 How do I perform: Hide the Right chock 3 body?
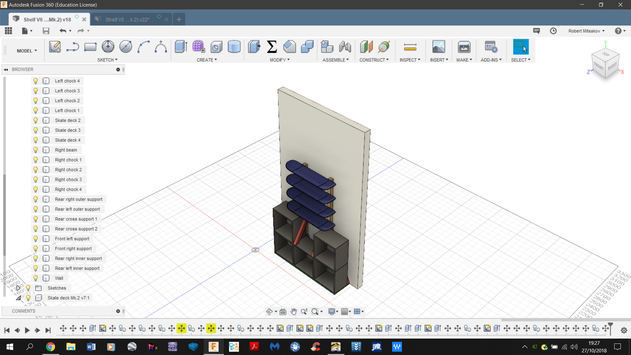[x=35, y=179]
